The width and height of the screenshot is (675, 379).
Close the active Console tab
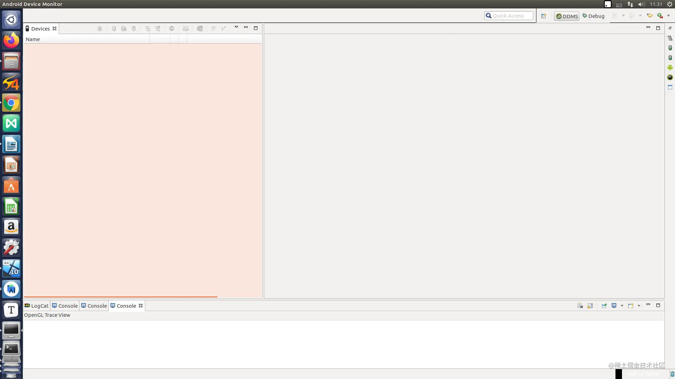(x=141, y=306)
